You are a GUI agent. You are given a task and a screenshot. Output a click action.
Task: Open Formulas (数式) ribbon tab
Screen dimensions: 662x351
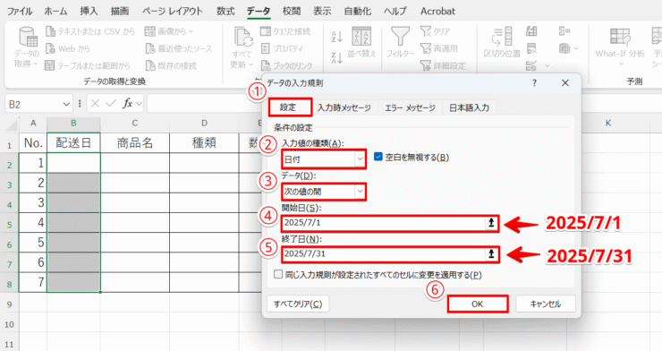[x=225, y=11]
